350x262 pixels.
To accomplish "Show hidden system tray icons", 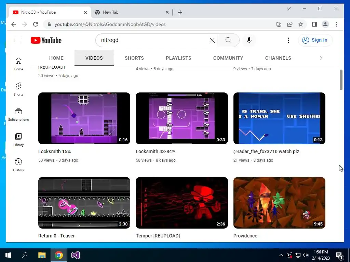I will [x=281, y=255].
